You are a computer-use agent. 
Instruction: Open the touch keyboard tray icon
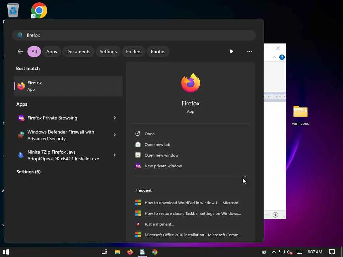tap(299, 252)
